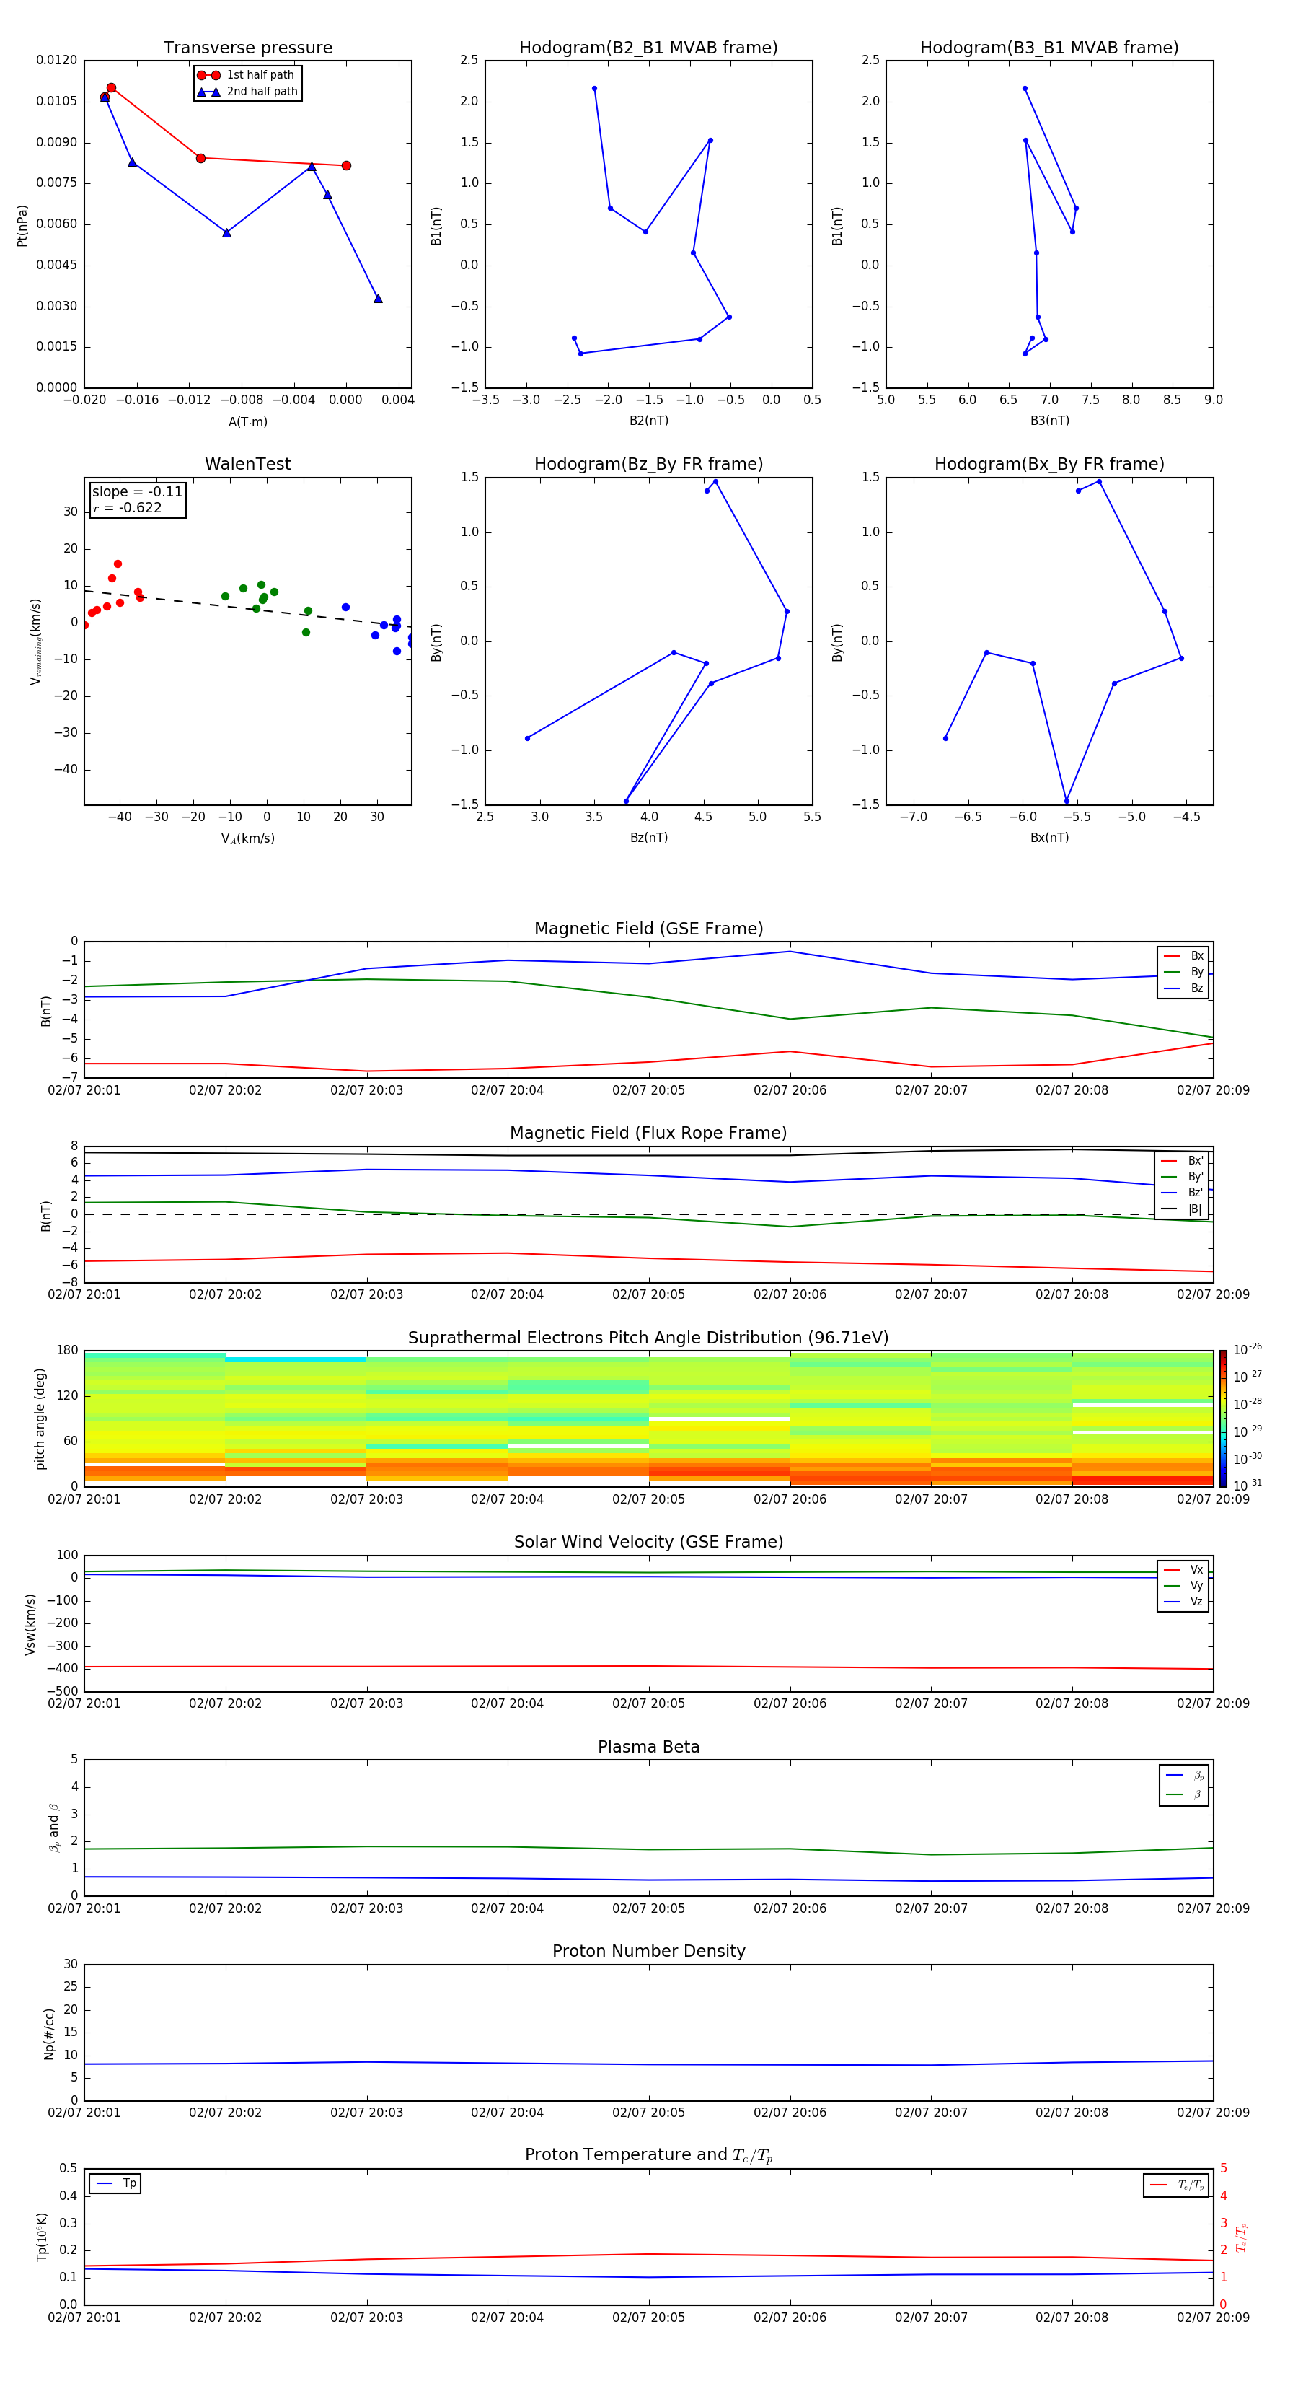Select 'Bz' in the GSE magnetic field legend

coord(1183,988)
